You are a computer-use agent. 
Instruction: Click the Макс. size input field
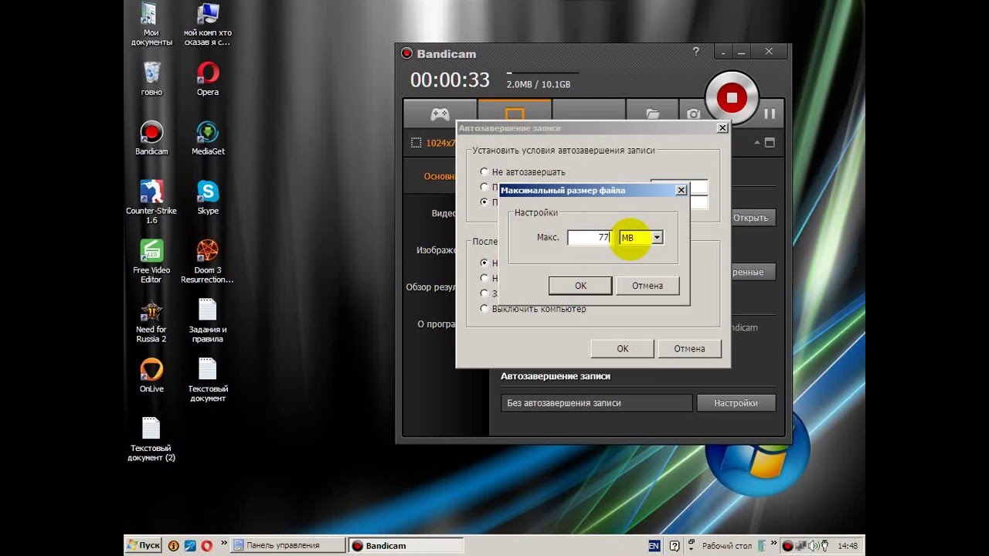click(590, 238)
